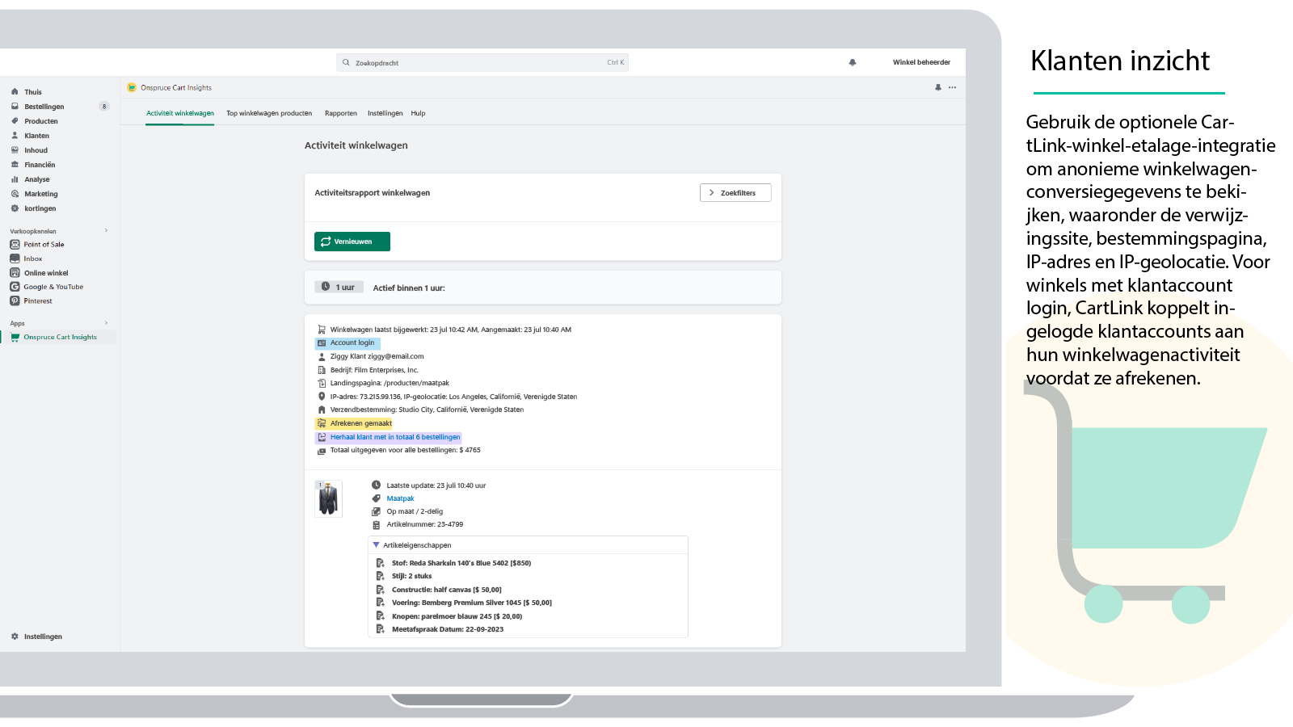Click the Afrekenen gemaakt badge
Screen dimensions: 1293x727
(354, 423)
